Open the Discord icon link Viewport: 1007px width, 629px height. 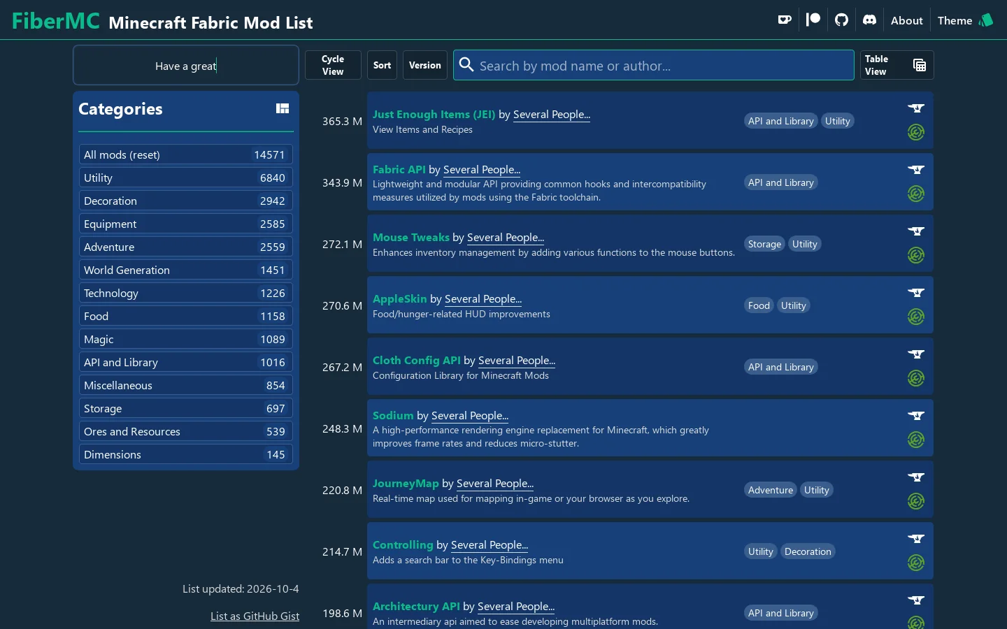(x=869, y=20)
